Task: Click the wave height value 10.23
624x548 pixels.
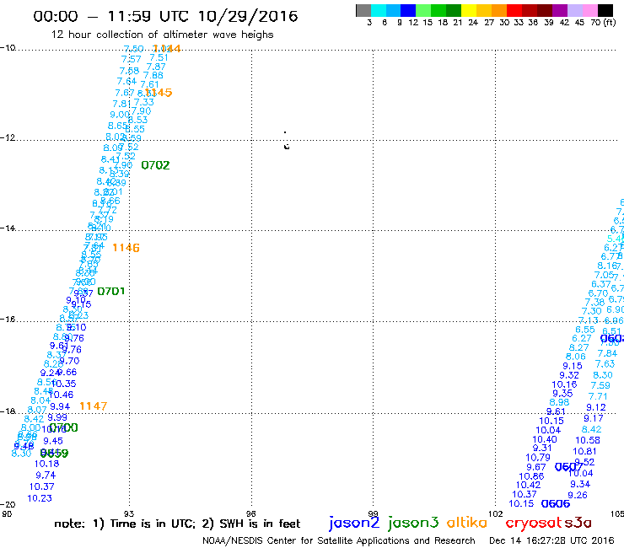Action: (x=40, y=498)
